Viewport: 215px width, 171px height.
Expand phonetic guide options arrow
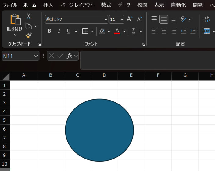pyautogui.click(x=141, y=31)
